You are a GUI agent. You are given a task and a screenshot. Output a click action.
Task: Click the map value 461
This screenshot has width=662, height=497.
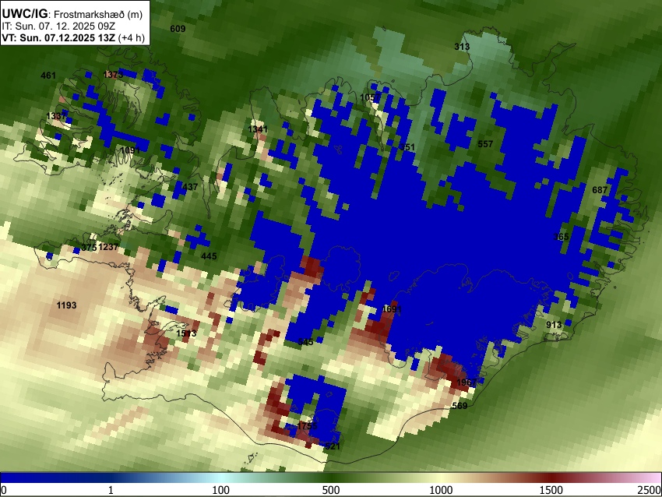48,76
